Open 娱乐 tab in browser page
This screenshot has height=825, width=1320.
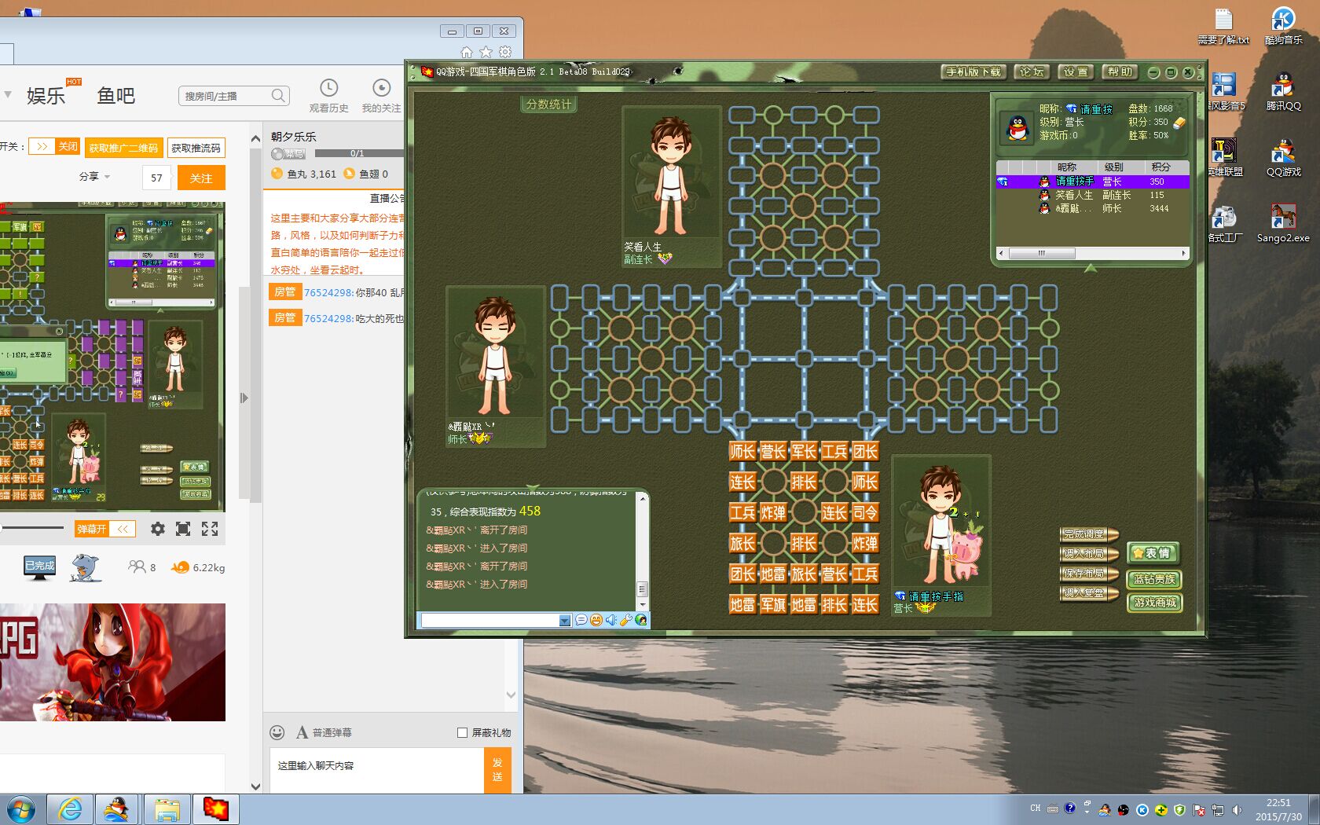46,96
